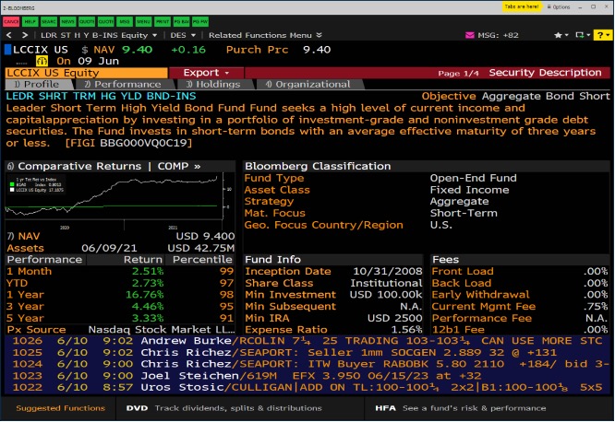Open the NAV link under the chart
This screenshot has height=422, width=615.
(23, 237)
